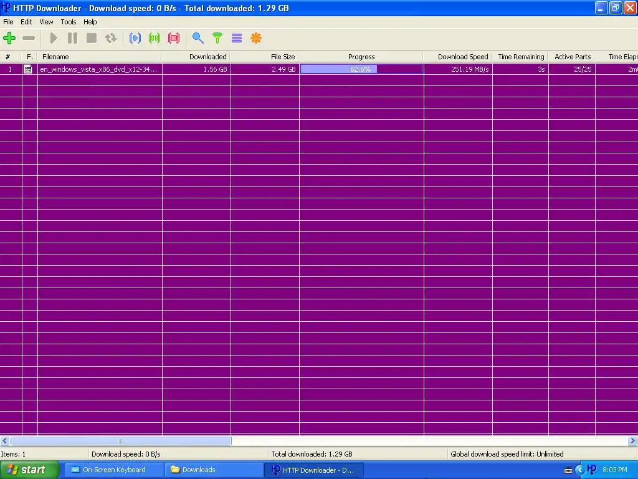This screenshot has width=638, height=479.
Task: Sort by the Downloaded column header
Action: (196, 57)
